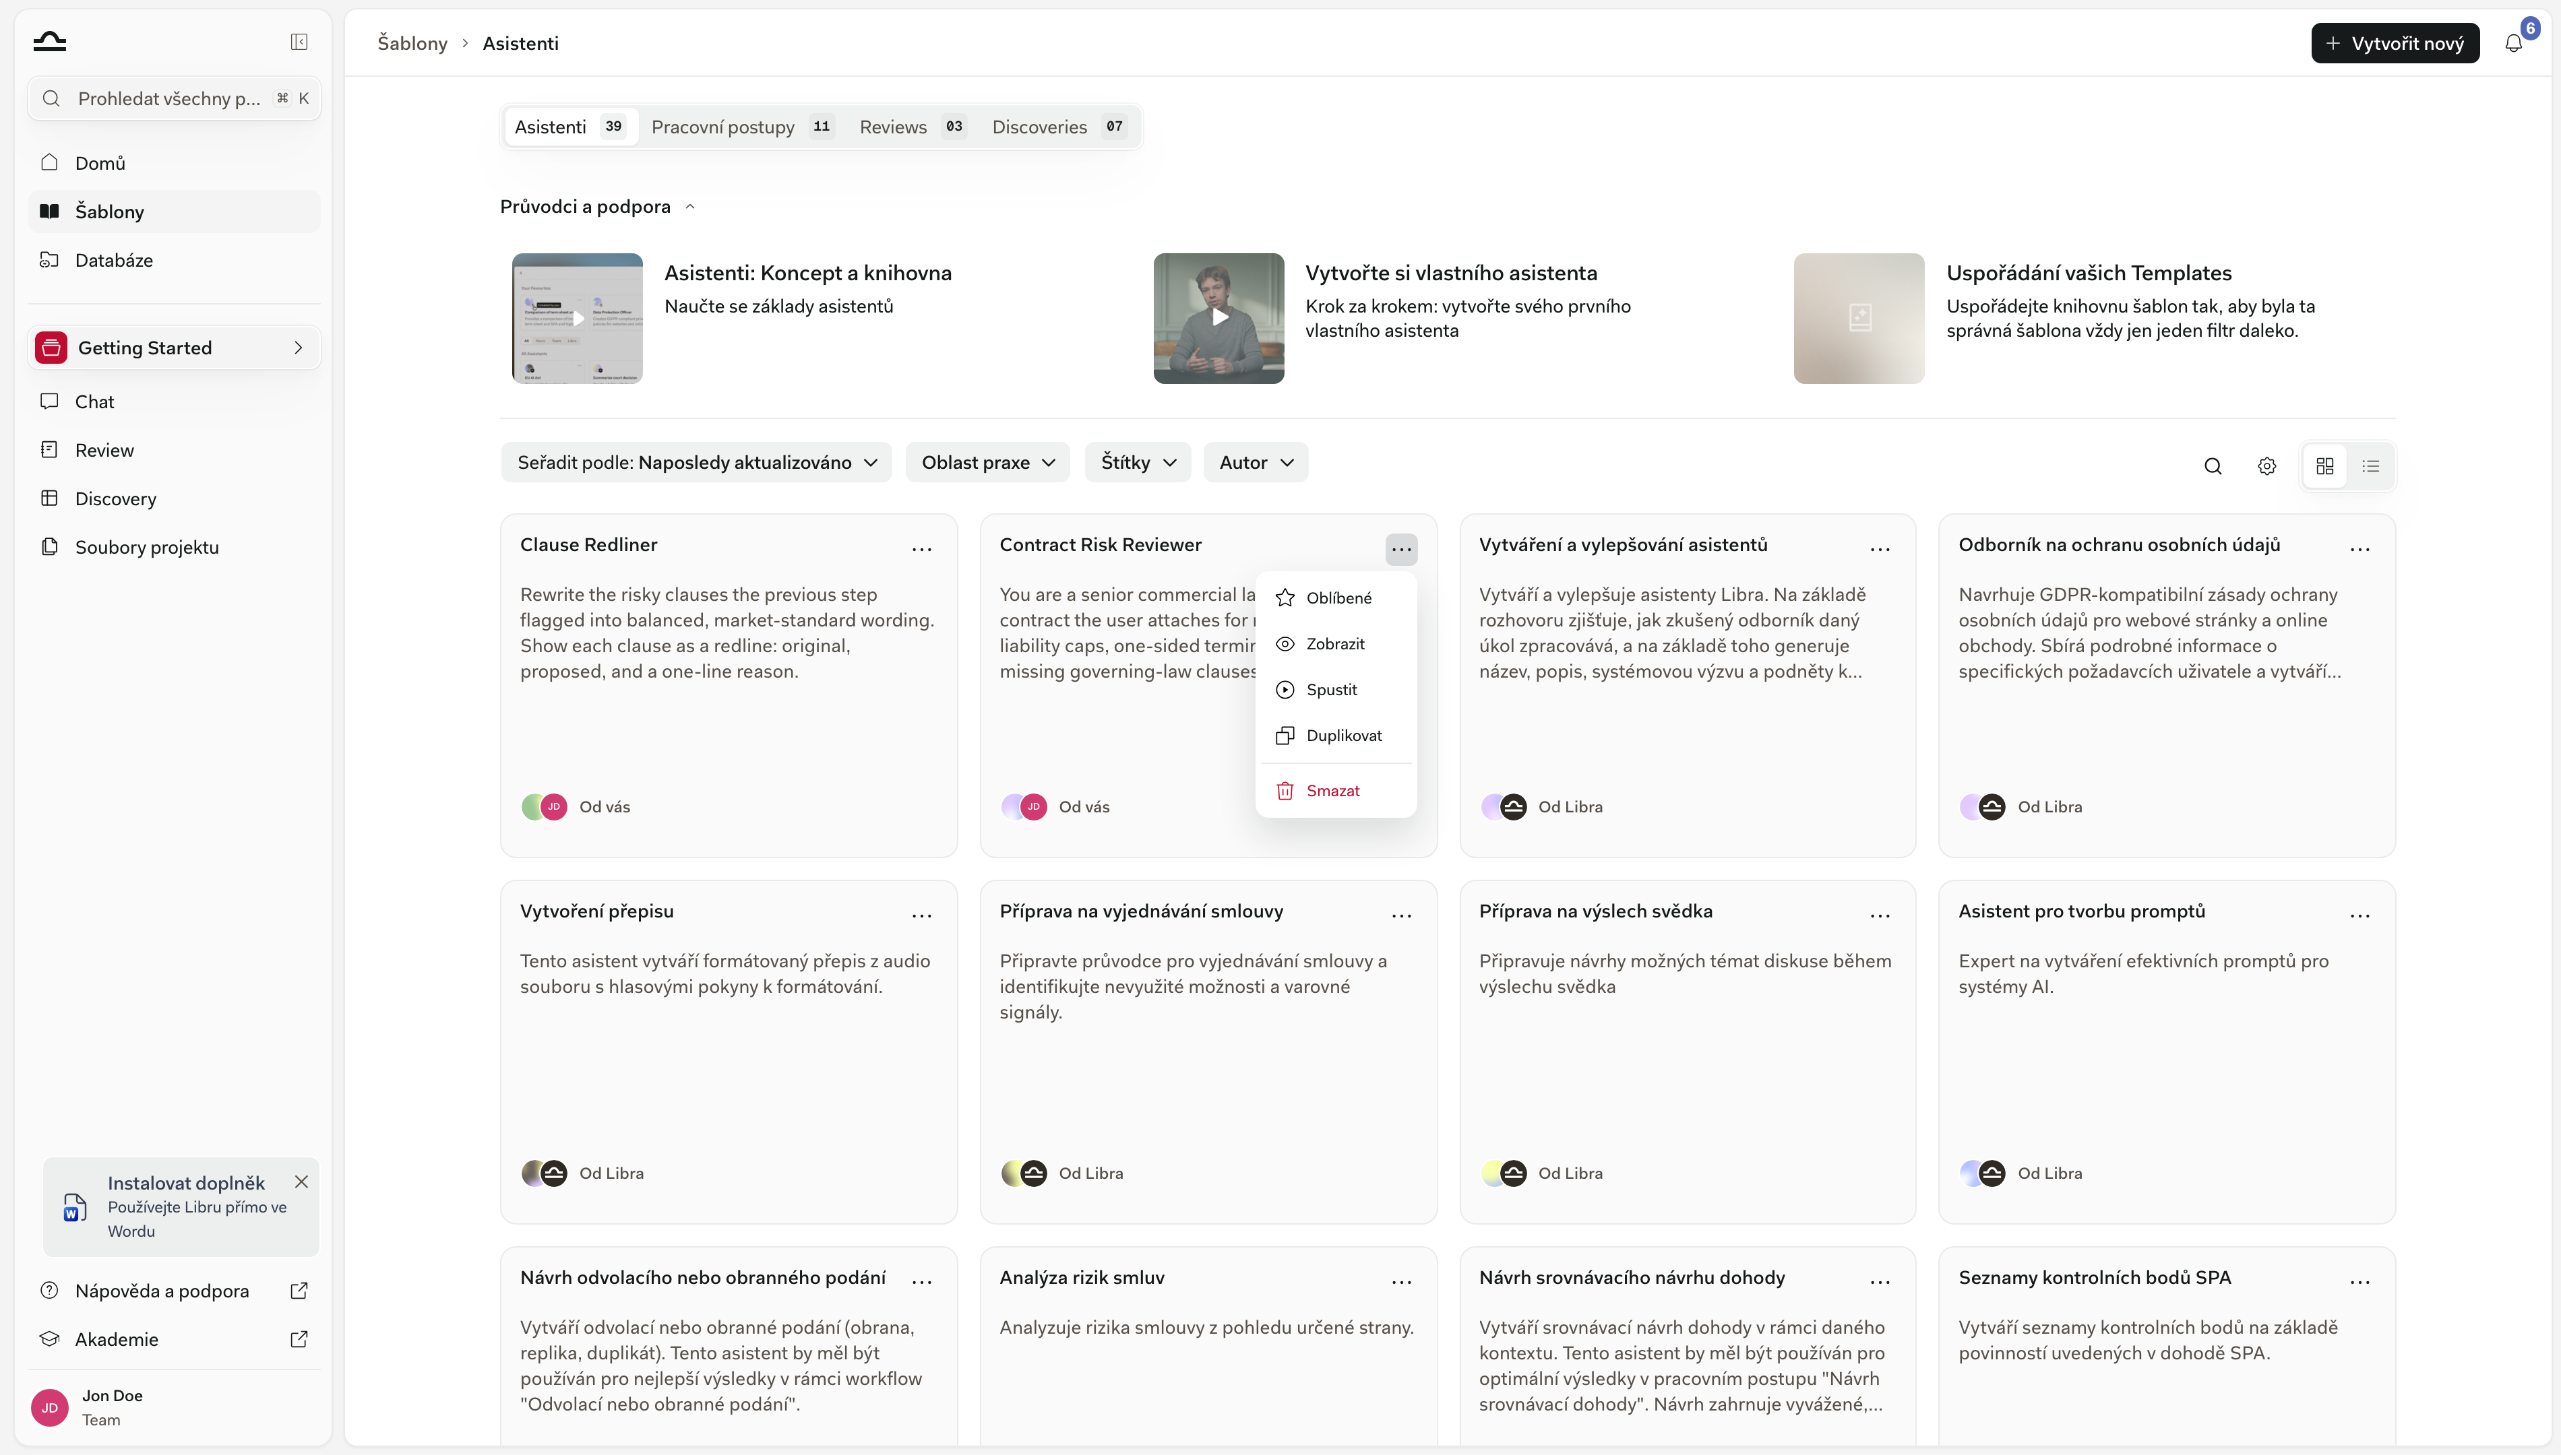Choose Smazat in context menu
This screenshot has width=2561, height=1455.
[1336, 790]
